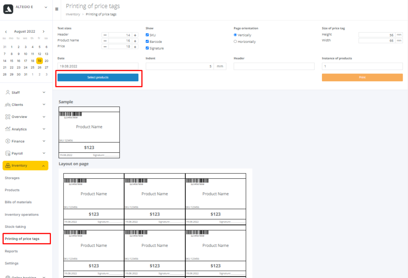This screenshot has height=278, width=408.
Task: Click the Instance of products field
Action: (362, 67)
